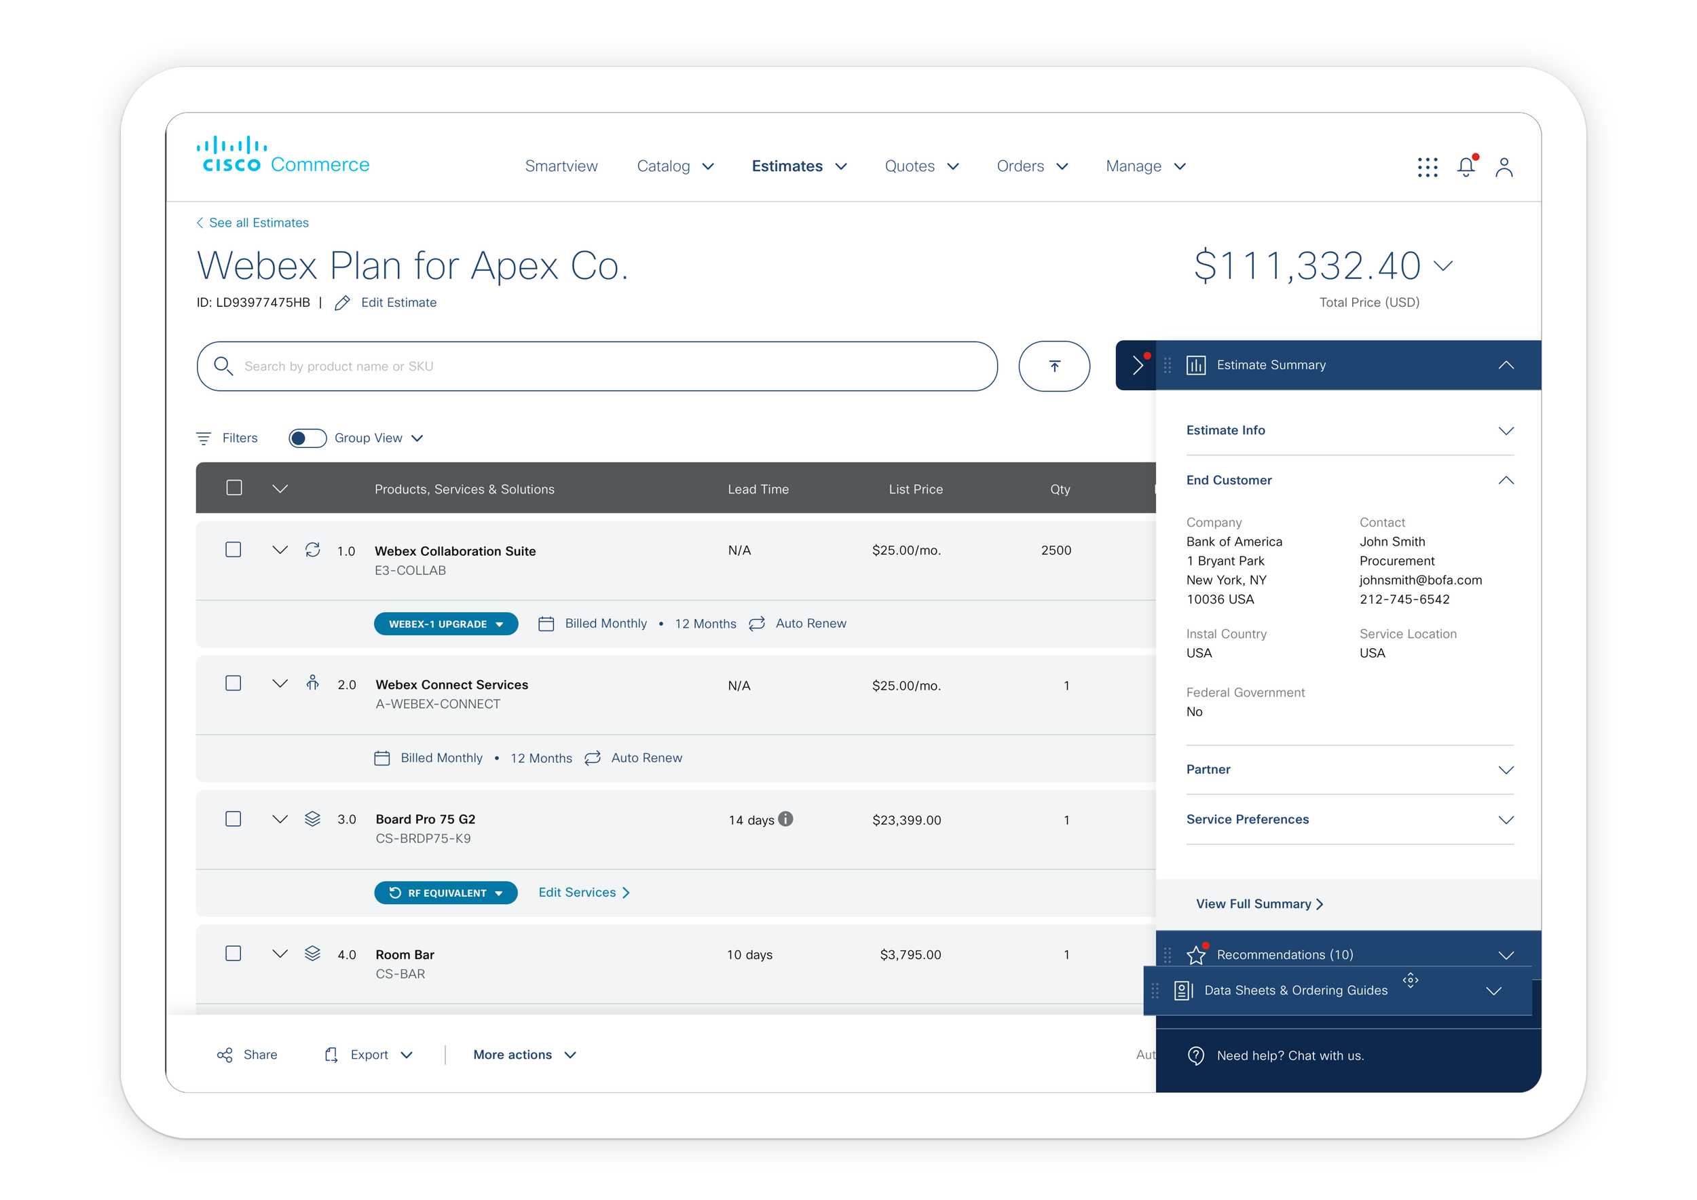Viewport: 1697px width, 1200px height.
Task: Click the lead time info icon for Board Pro
Action: point(785,819)
